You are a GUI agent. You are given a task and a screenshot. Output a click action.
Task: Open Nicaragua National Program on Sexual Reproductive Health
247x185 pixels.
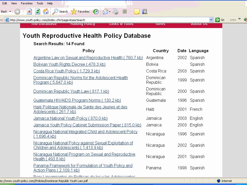[x=84, y=156]
